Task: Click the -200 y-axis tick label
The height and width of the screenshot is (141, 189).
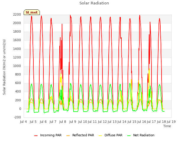Action: pos(17,117)
